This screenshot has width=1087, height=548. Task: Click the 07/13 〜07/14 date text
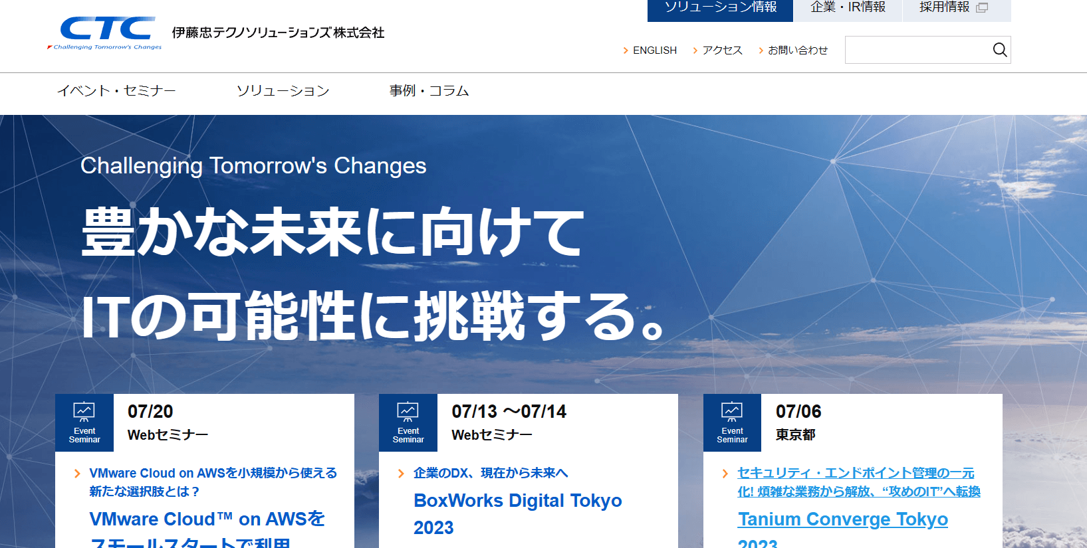[509, 412]
